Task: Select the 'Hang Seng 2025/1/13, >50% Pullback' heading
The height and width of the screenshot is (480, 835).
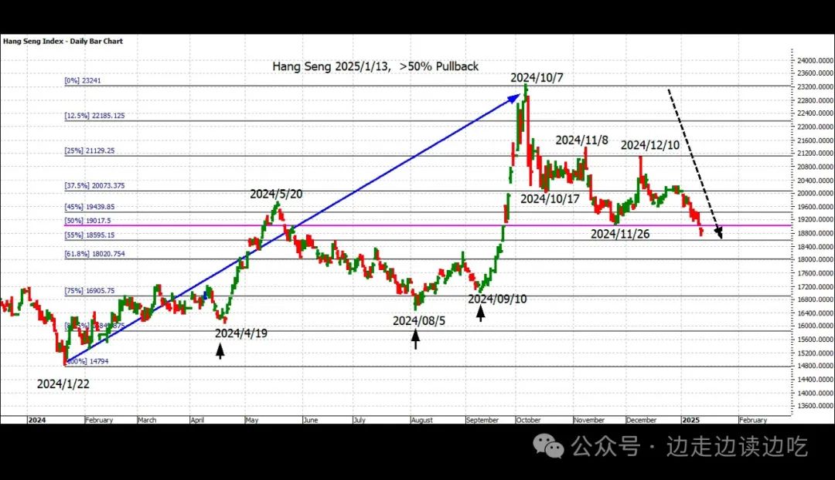Action: tap(376, 66)
